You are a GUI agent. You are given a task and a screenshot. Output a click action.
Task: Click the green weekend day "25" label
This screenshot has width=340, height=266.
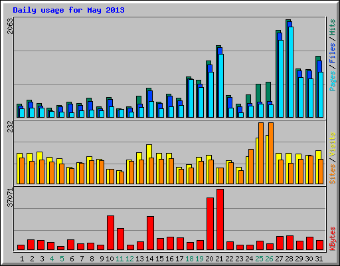click(259, 259)
